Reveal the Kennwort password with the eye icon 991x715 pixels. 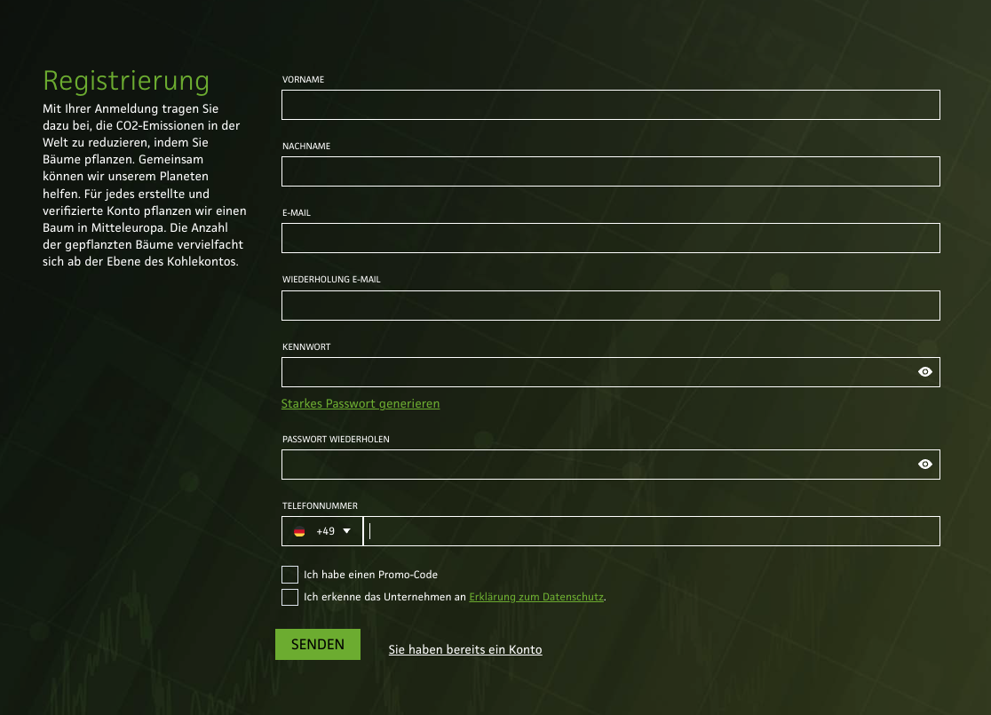point(924,371)
